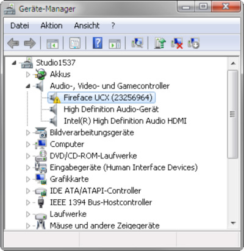Click the Akkus battery icon
This screenshot has height=251, width=244.
point(40,74)
